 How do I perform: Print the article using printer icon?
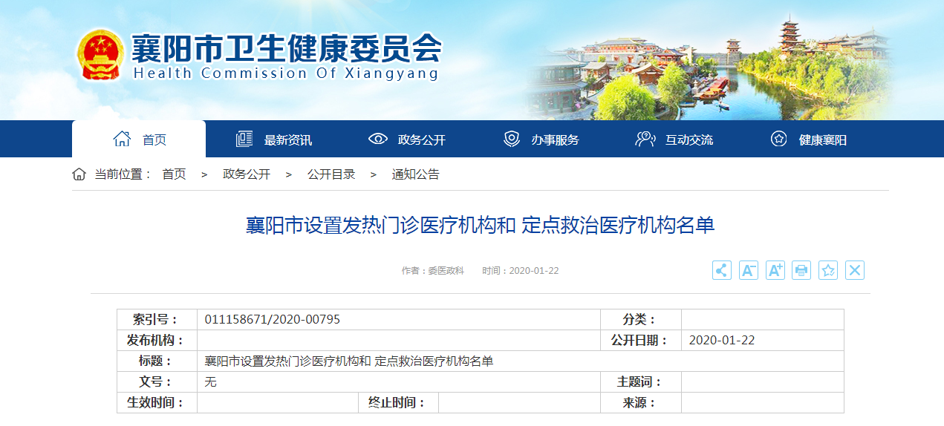point(801,270)
